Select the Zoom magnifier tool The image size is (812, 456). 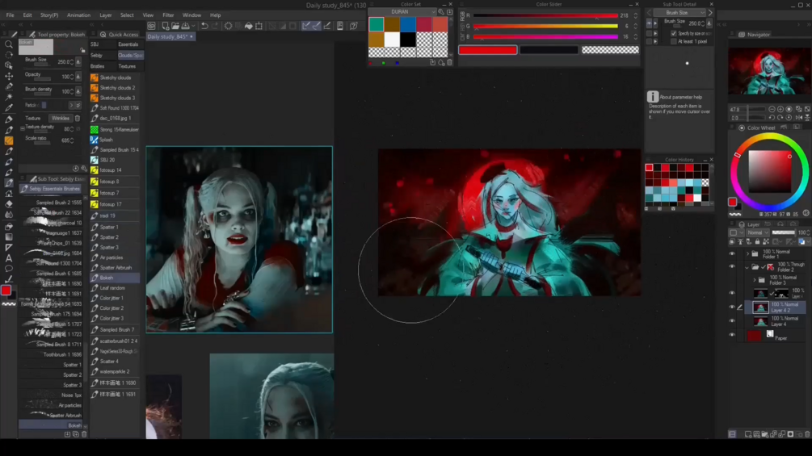click(9, 44)
